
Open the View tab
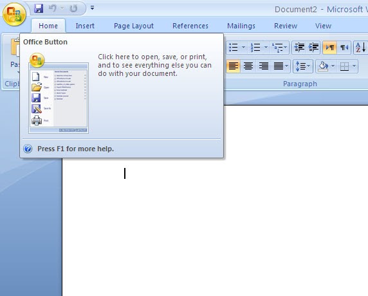323,26
